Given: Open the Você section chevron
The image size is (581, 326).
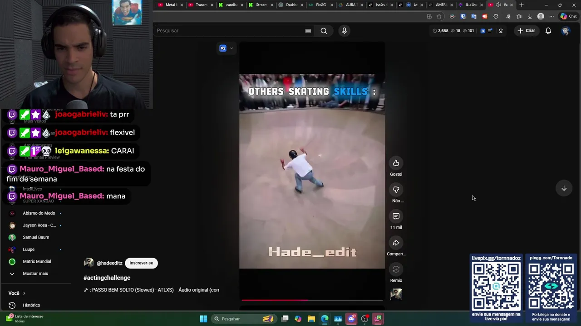Looking at the screenshot, I should (x=24, y=293).
